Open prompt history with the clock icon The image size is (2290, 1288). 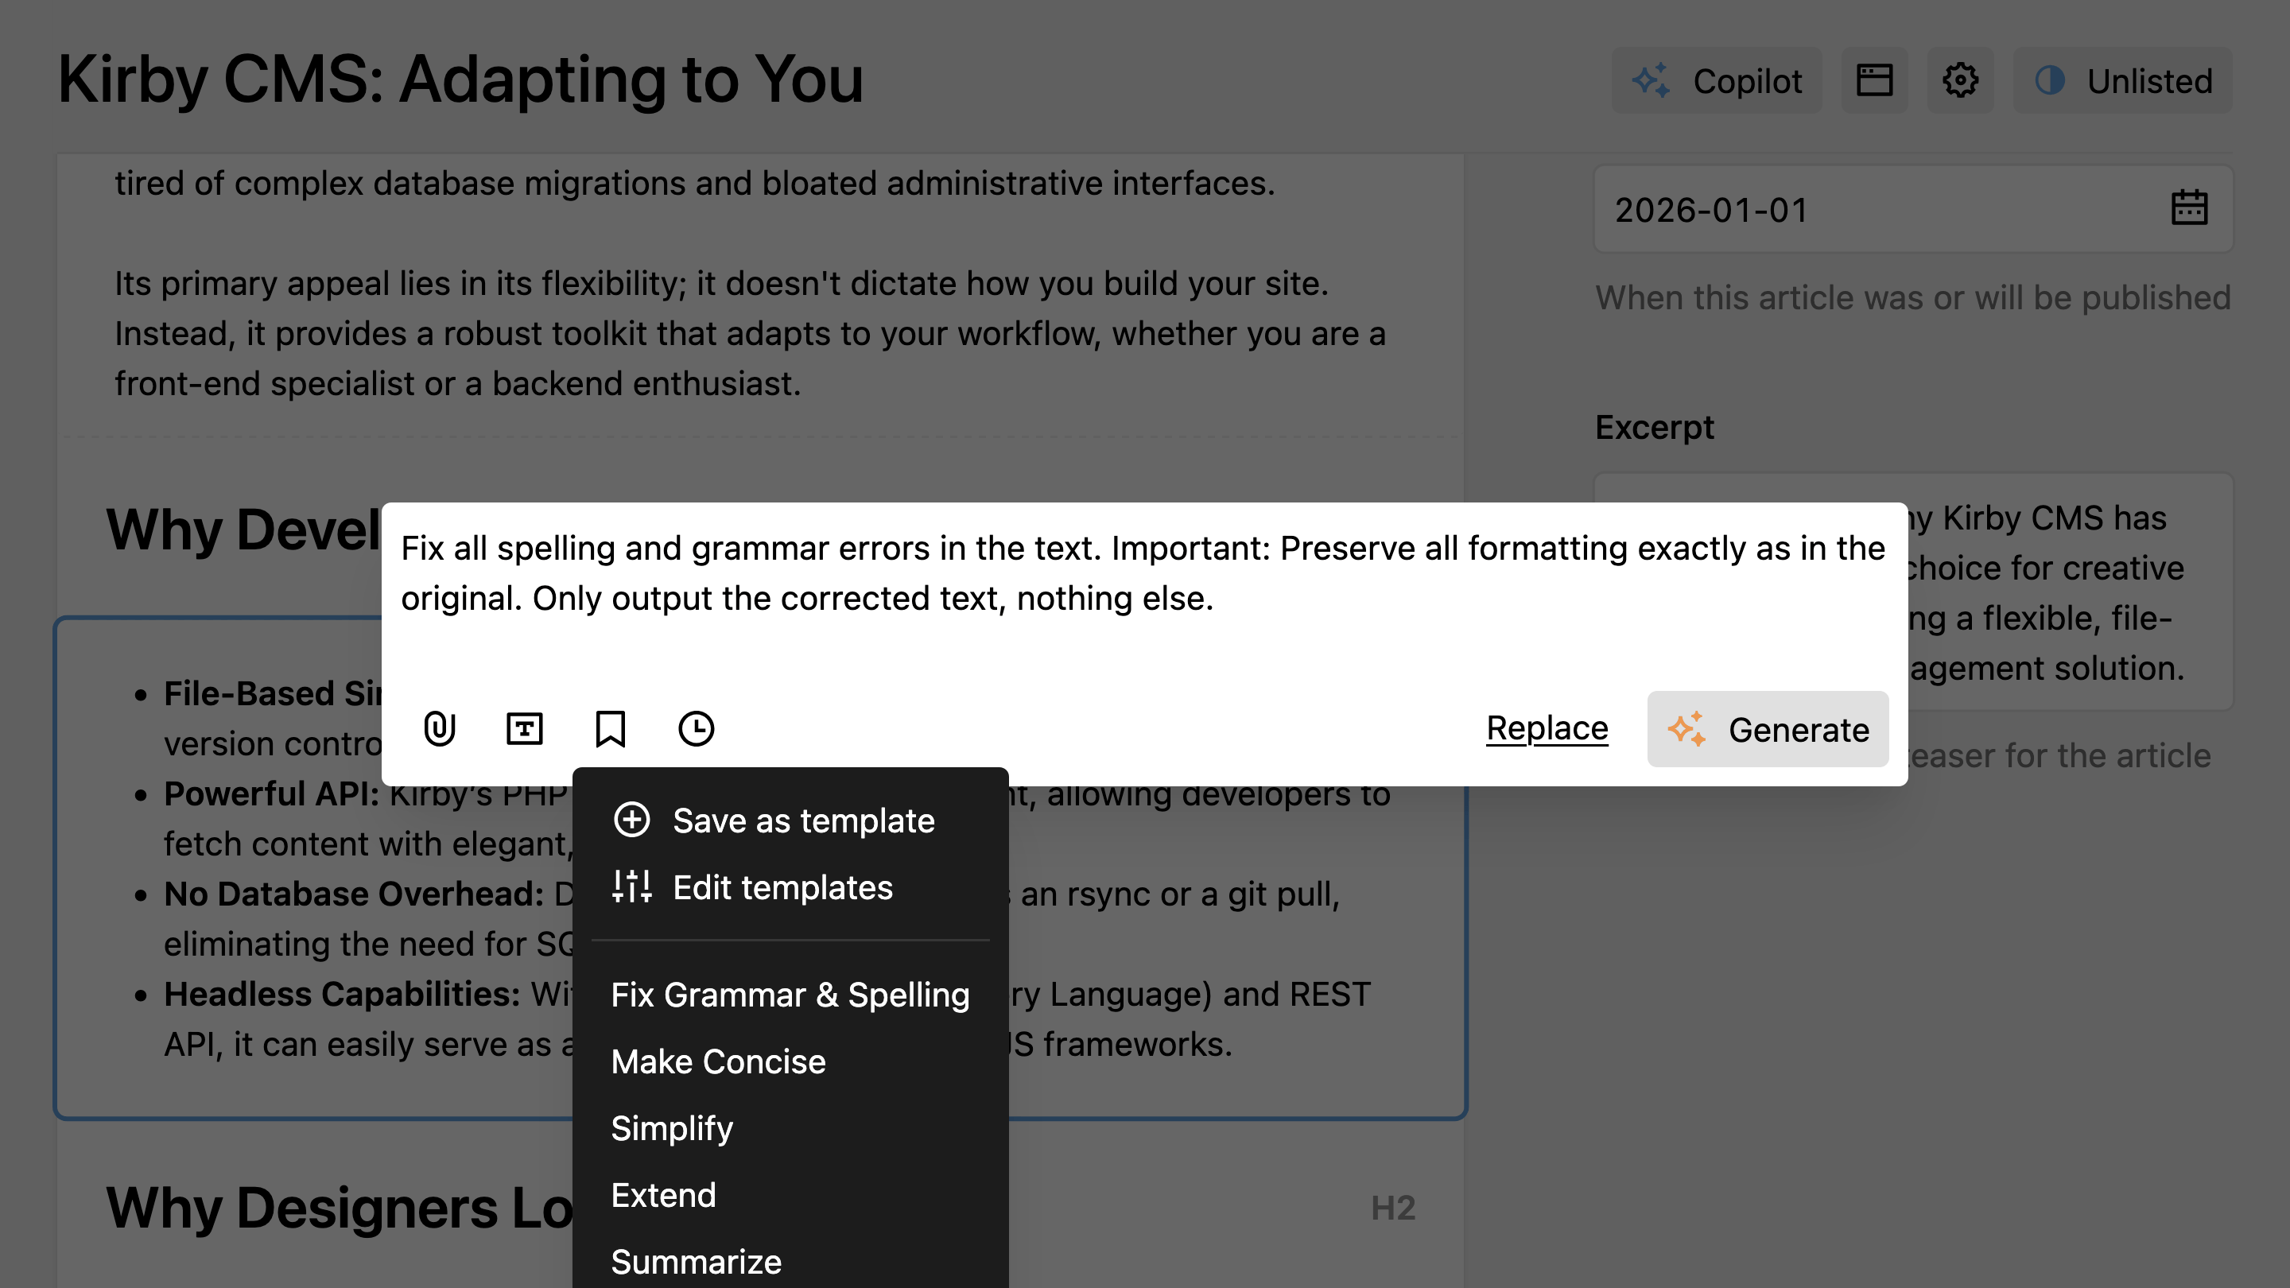[696, 729]
